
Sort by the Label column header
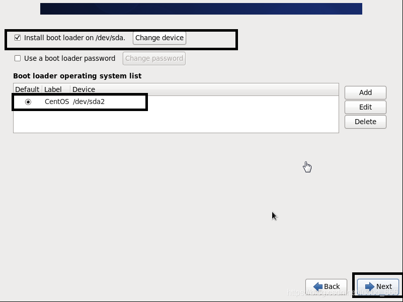click(x=56, y=89)
